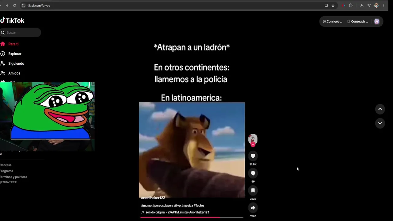
Task: Click the TikTok logo
Action: [12, 21]
